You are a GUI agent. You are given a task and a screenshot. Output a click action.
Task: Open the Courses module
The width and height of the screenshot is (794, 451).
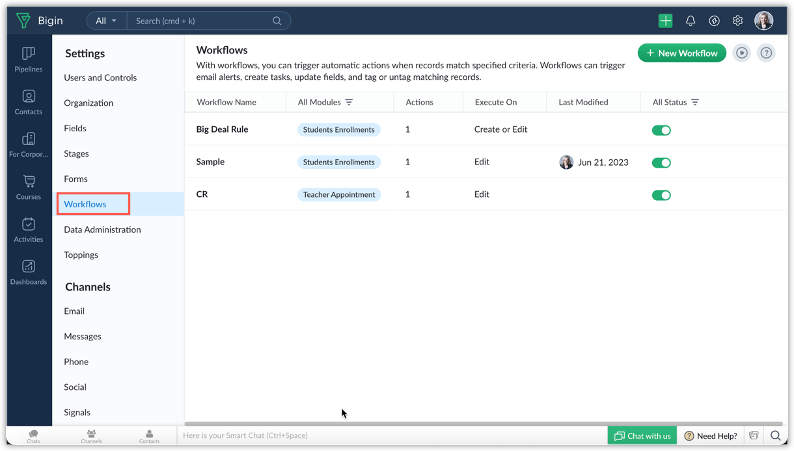pyautogui.click(x=29, y=187)
